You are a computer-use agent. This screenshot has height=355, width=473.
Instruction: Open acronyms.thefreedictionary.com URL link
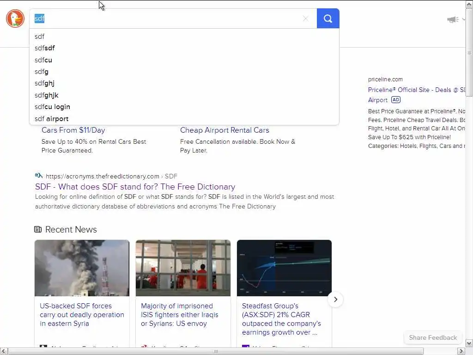click(111, 176)
